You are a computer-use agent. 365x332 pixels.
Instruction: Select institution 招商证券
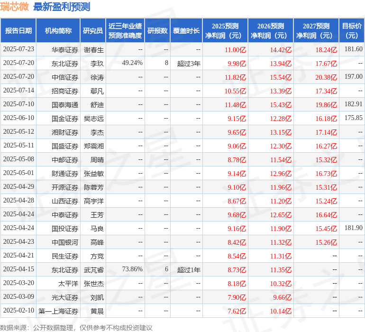[65, 91]
